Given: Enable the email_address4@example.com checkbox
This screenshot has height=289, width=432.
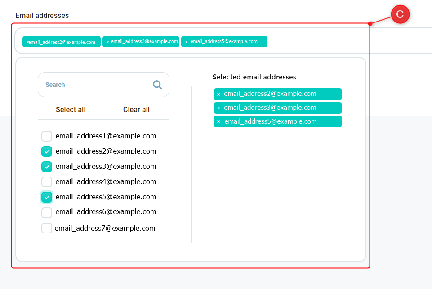Looking at the screenshot, I should tap(47, 182).
